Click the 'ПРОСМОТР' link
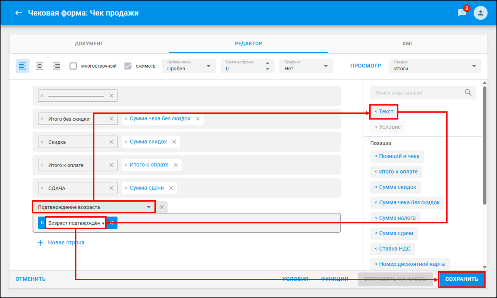The height and width of the screenshot is (298, 497). click(366, 66)
